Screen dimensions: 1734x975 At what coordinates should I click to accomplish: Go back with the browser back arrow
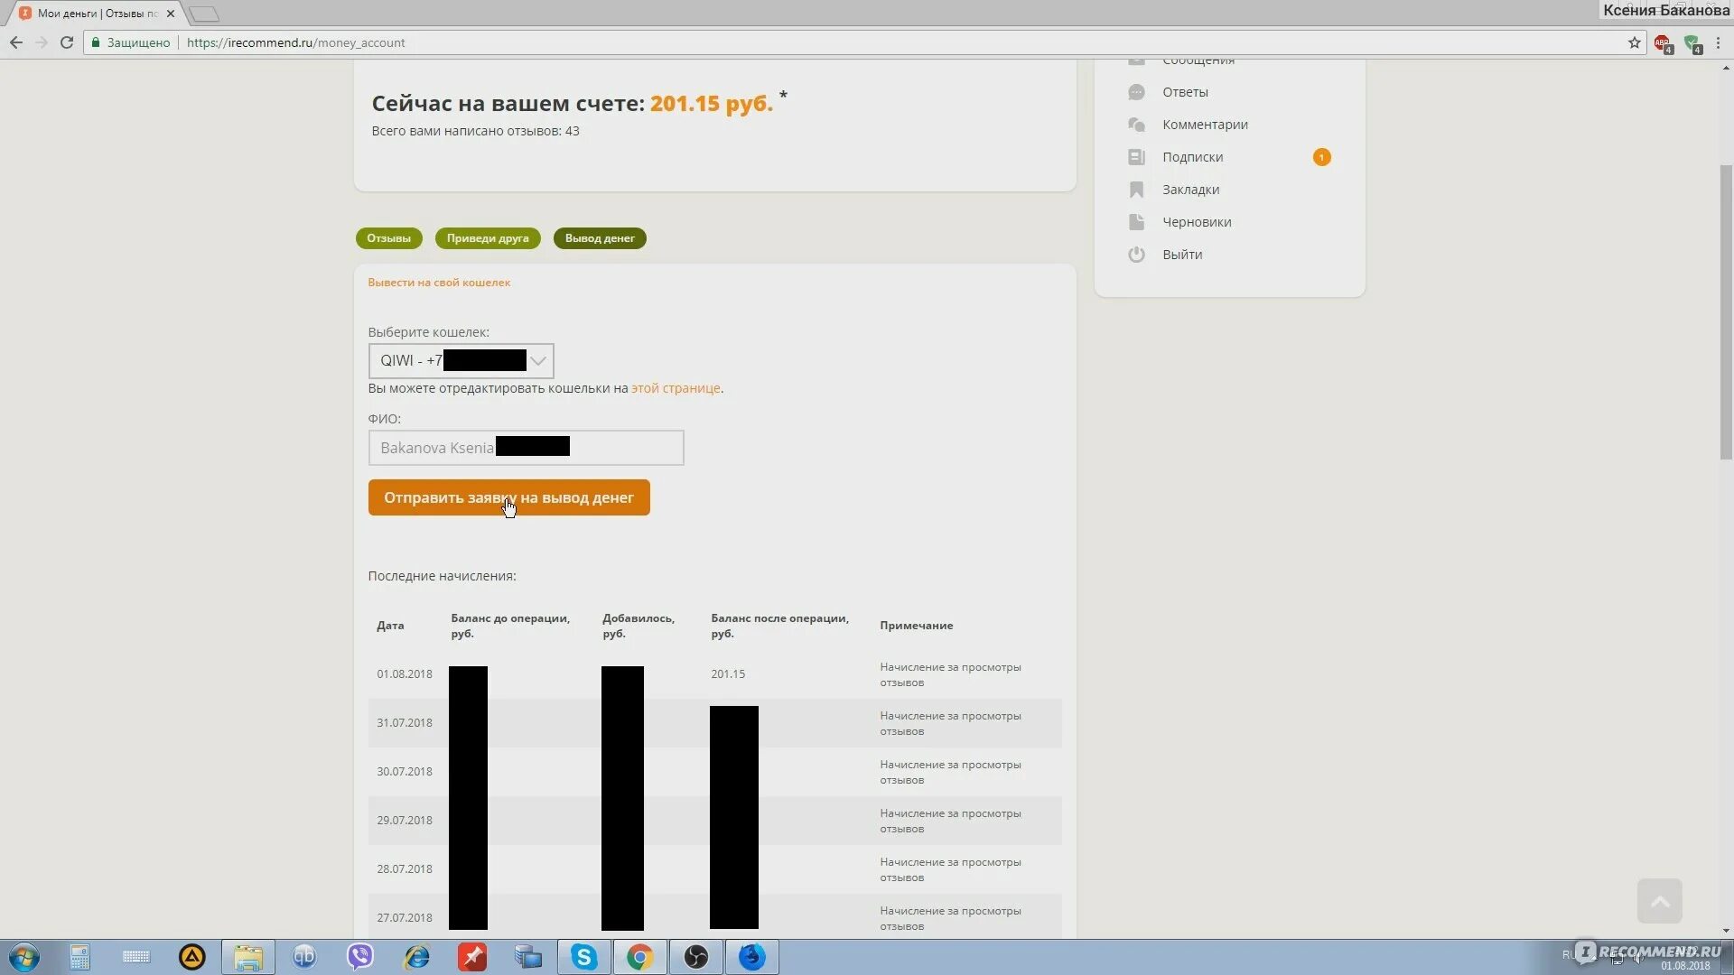tap(16, 42)
